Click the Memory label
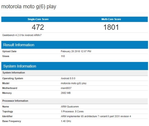This screenshot has width=149, height=126. tap(7, 93)
